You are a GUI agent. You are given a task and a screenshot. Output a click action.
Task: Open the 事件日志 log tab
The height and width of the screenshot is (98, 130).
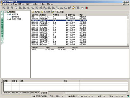point(15,93)
